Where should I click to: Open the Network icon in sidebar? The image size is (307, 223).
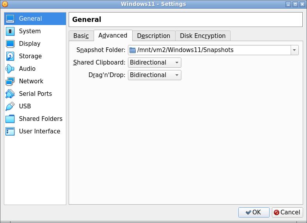[x=10, y=81]
